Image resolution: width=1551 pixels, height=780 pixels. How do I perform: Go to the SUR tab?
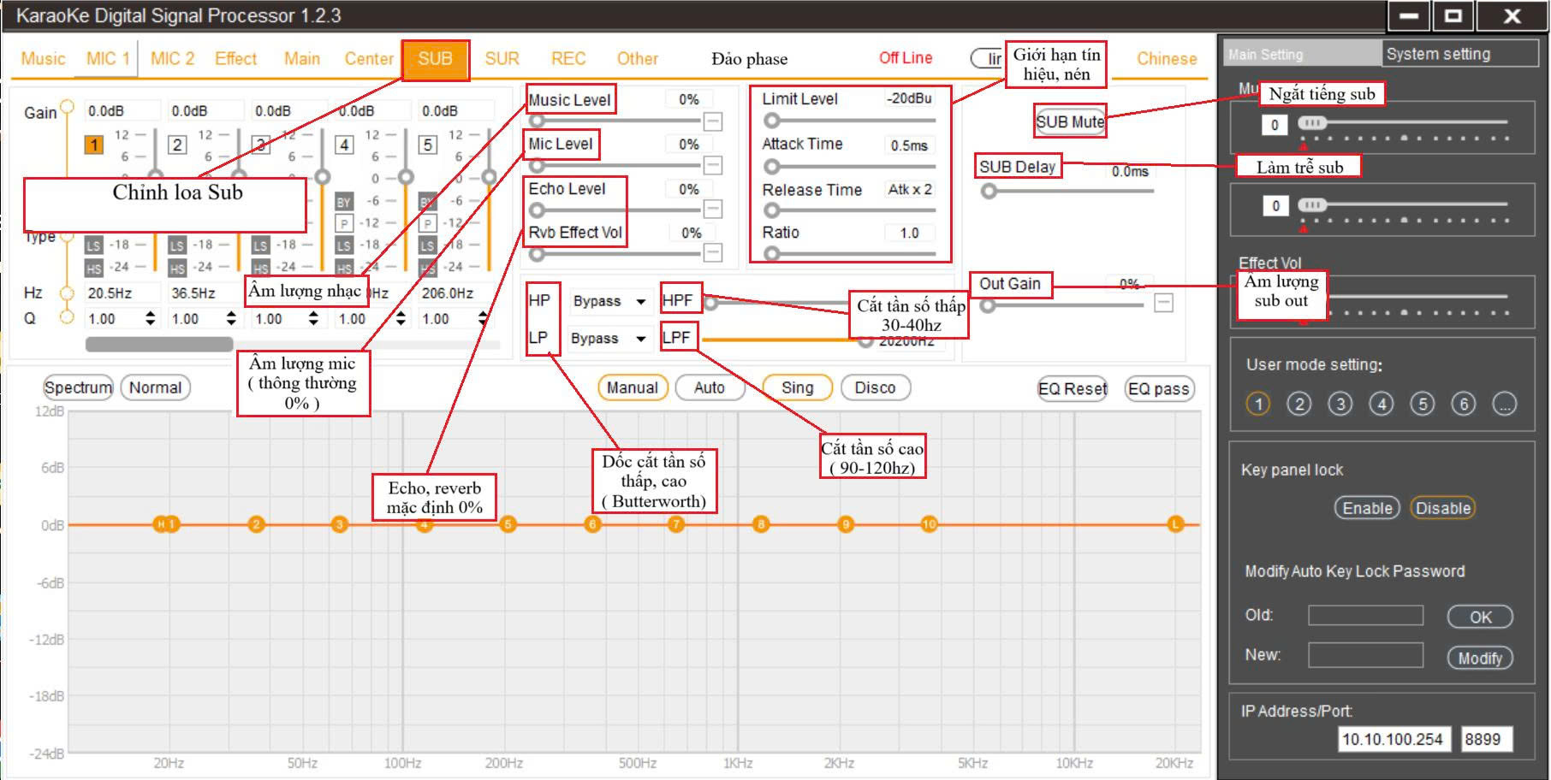point(502,59)
